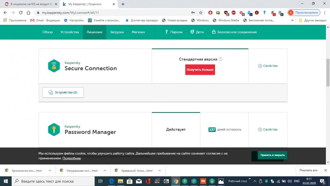This screenshot has height=186, width=330.
Task: Switch to the Устройства tab
Action: 70,32
